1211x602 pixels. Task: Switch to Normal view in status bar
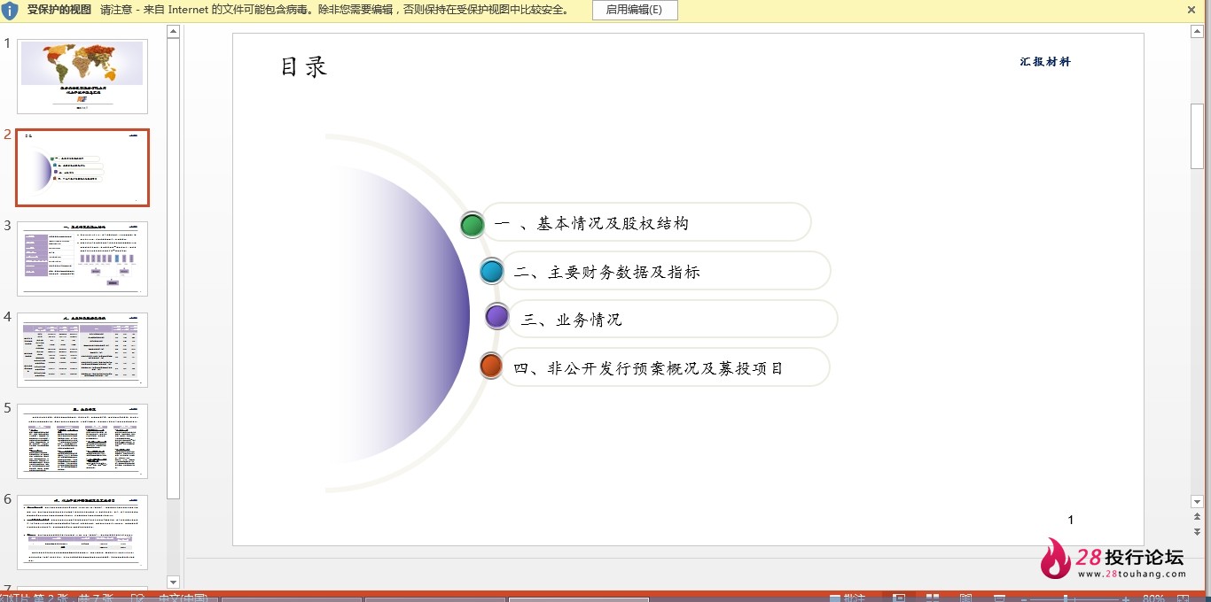pyautogui.click(x=899, y=598)
